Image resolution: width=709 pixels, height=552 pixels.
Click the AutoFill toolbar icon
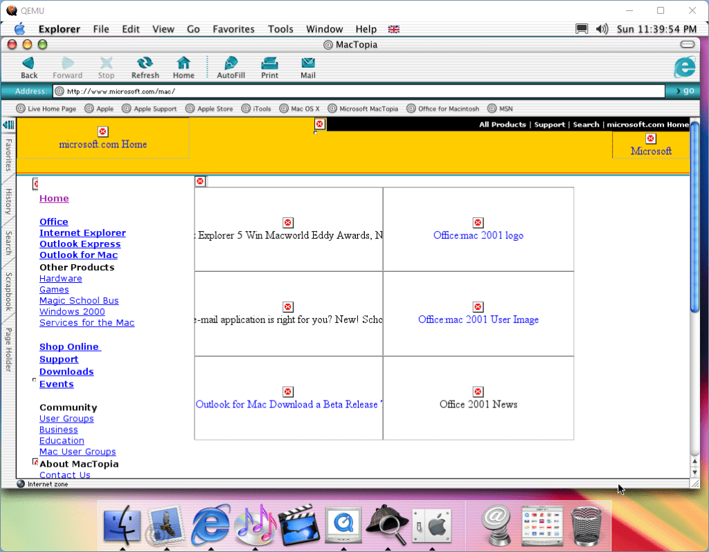pos(231,64)
